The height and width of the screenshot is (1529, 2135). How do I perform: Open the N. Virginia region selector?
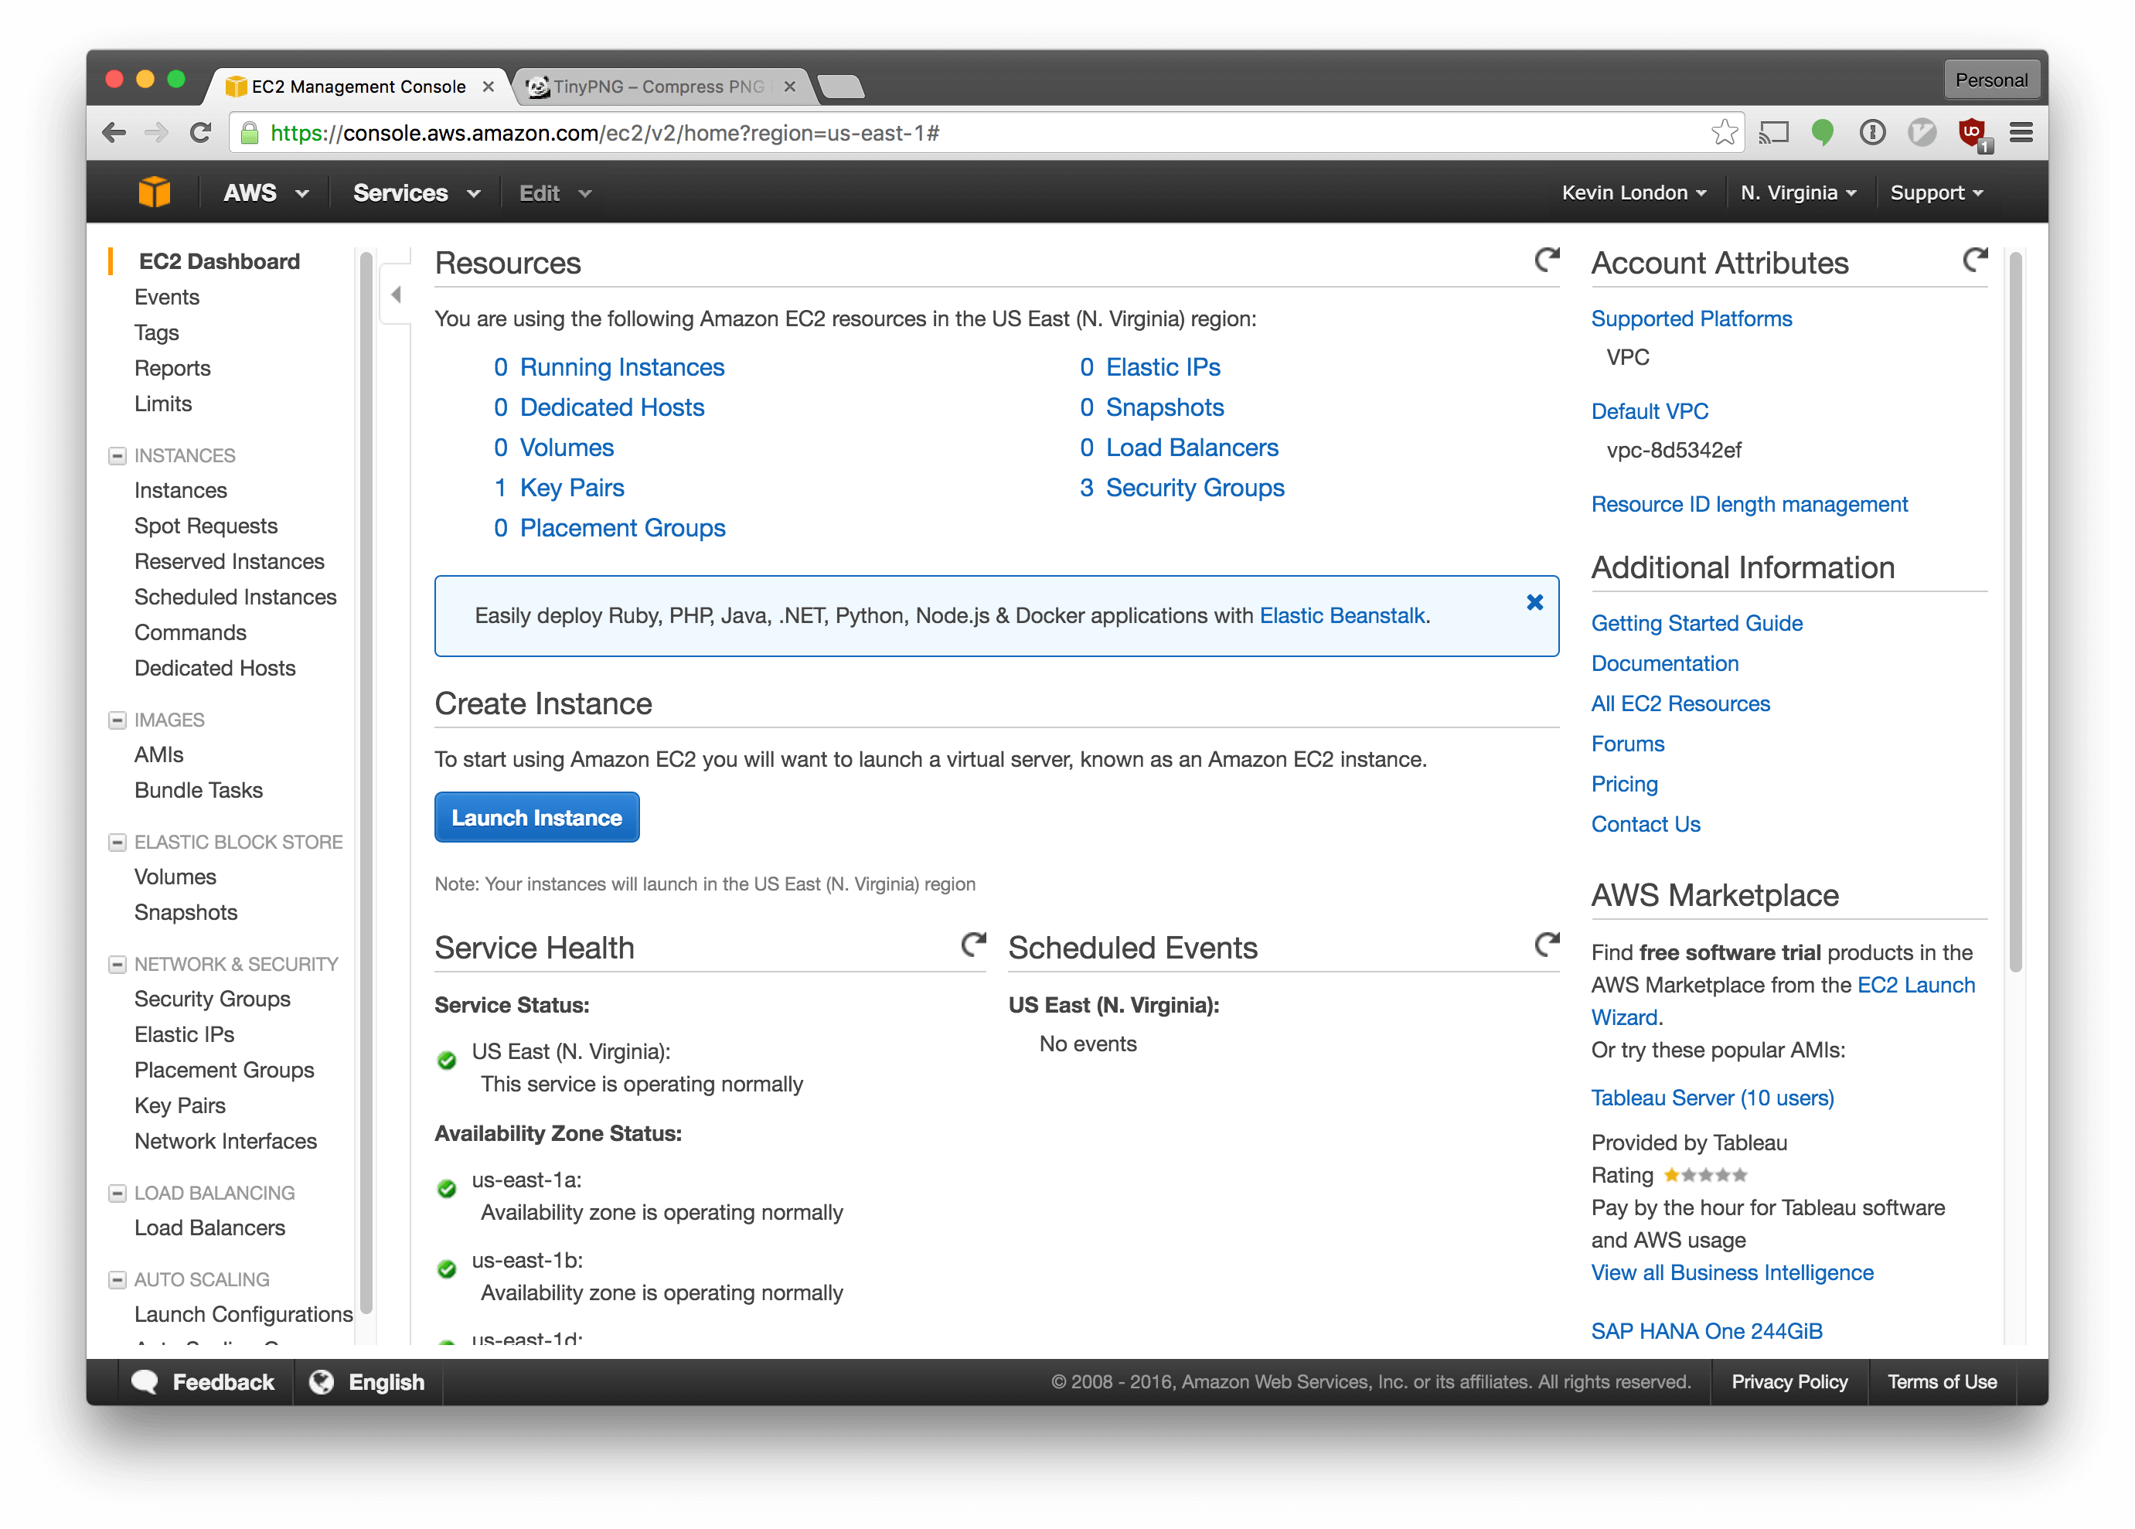pyautogui.click(x=1796, y=192)
